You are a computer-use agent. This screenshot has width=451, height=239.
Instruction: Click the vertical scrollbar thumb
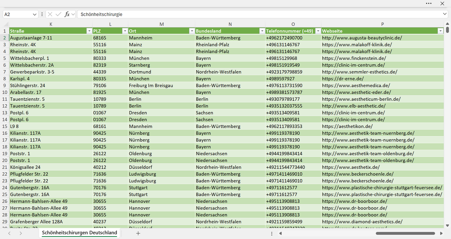(x=448, y=30)
